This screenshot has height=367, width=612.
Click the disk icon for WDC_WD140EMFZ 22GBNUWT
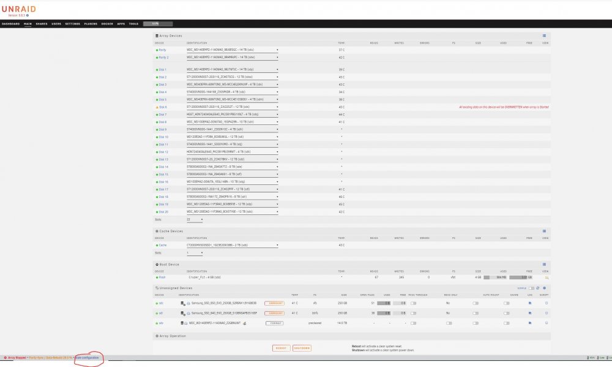pyautogui.click(x=182, y=323)
